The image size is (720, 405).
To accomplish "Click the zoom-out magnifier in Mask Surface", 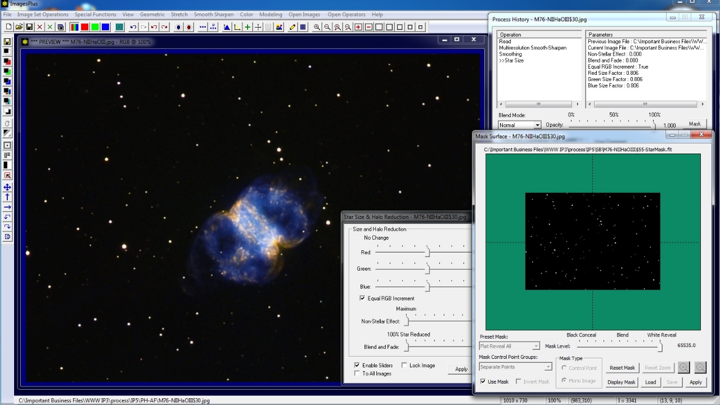I will [700, 367].
